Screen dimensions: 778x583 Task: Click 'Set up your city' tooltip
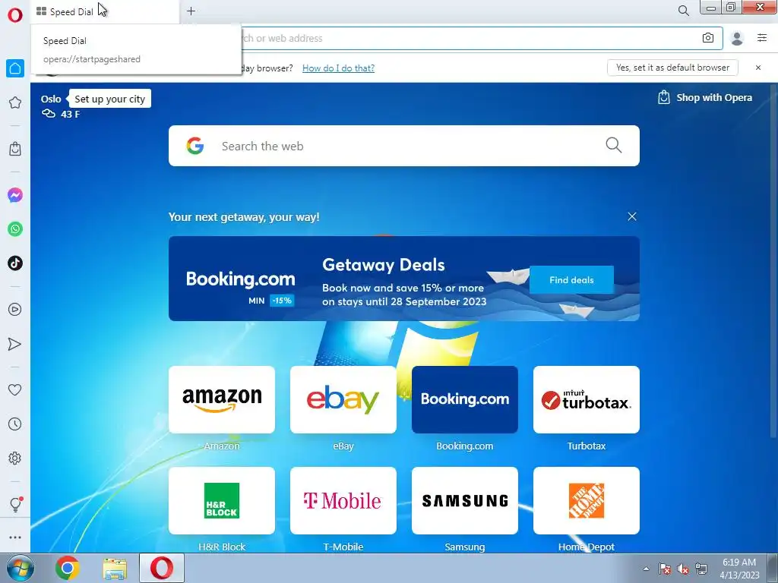pyautogui.click(x=109, y=99)
